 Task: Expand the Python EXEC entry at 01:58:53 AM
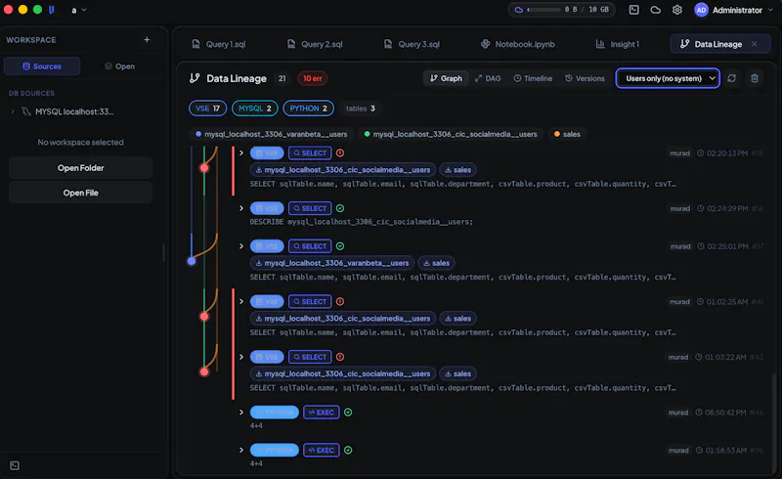241,450
